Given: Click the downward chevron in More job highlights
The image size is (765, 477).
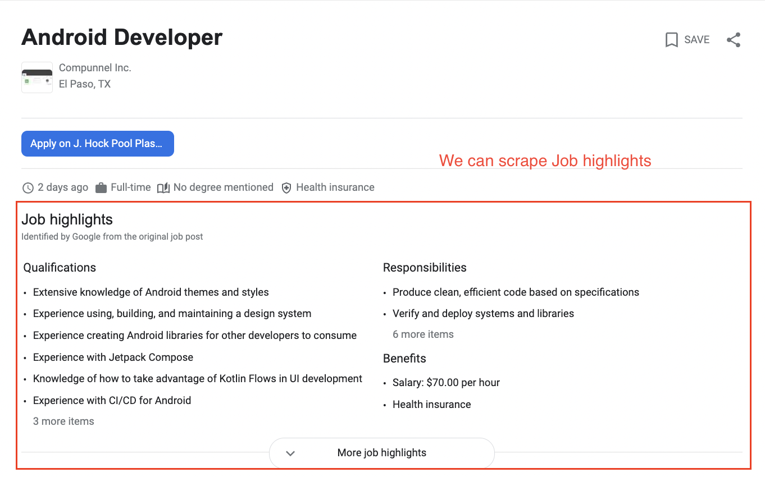Looking at the screenshot, I should coord(290,453).
